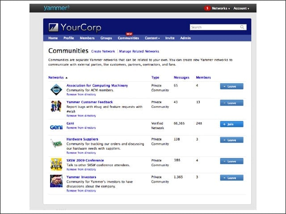Image resolution: width=286 pixels, height=214 pixels.
Task: Open the Groups tab
Action: (106, 38)
